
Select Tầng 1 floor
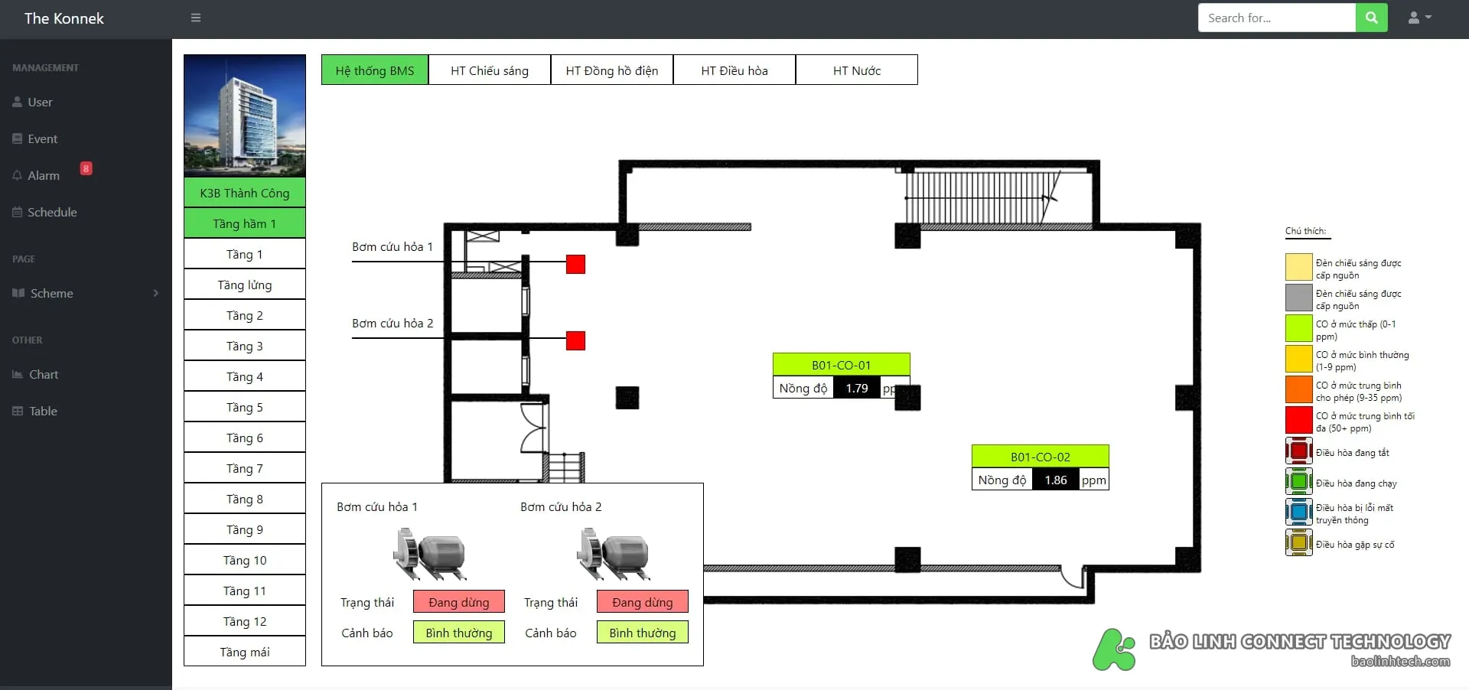[x=245, y=254]
